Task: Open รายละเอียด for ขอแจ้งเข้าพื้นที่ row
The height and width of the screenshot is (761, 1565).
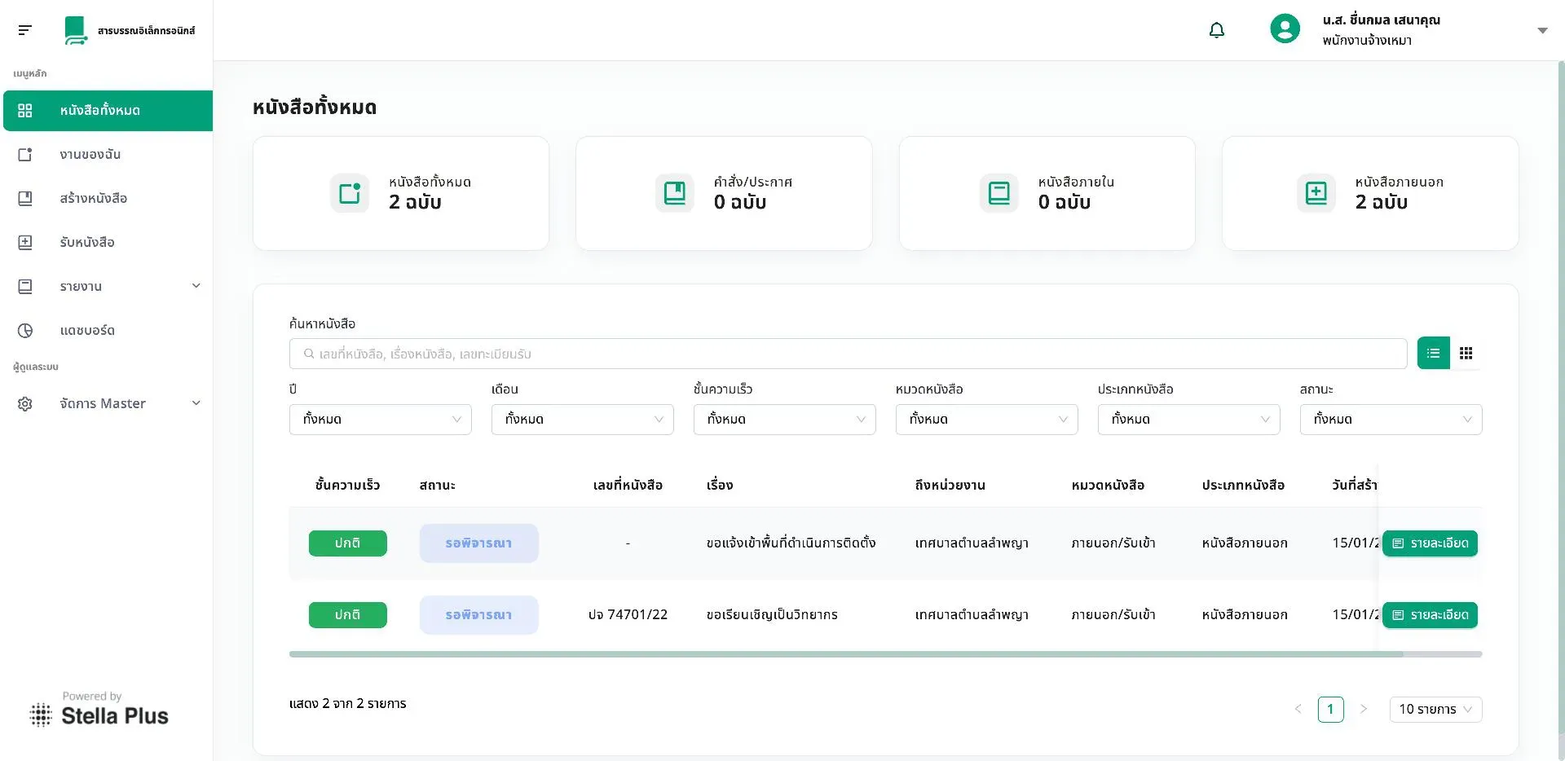Action: [1430, 543]
